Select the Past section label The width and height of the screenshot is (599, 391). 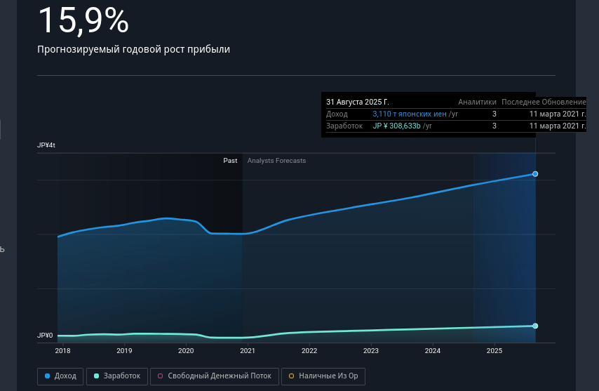click(230, 161)
